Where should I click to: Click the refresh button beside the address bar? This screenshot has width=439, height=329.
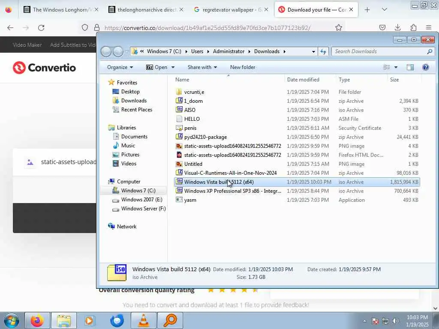pyautogui.click(x=323, y=51)
